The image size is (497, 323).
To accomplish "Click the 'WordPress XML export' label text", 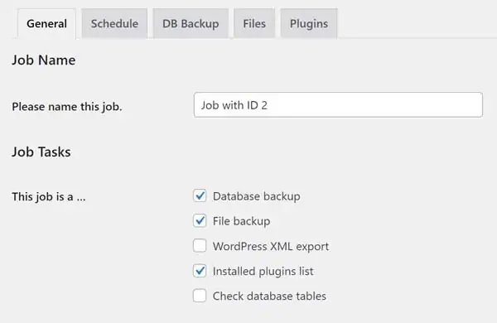I will click(x=271, y=246).
